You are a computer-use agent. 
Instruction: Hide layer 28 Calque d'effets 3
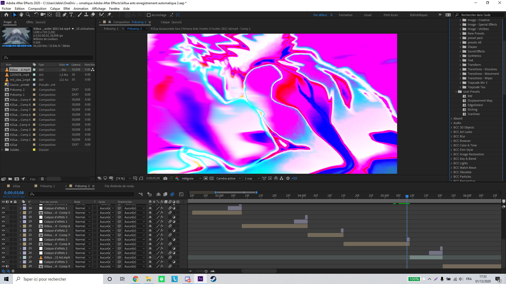(3, 262)
